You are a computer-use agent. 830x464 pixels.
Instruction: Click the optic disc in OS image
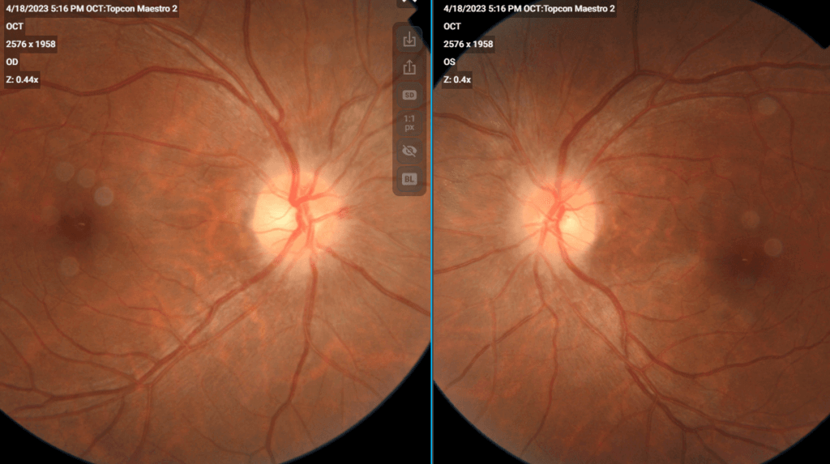coord(558,212)
